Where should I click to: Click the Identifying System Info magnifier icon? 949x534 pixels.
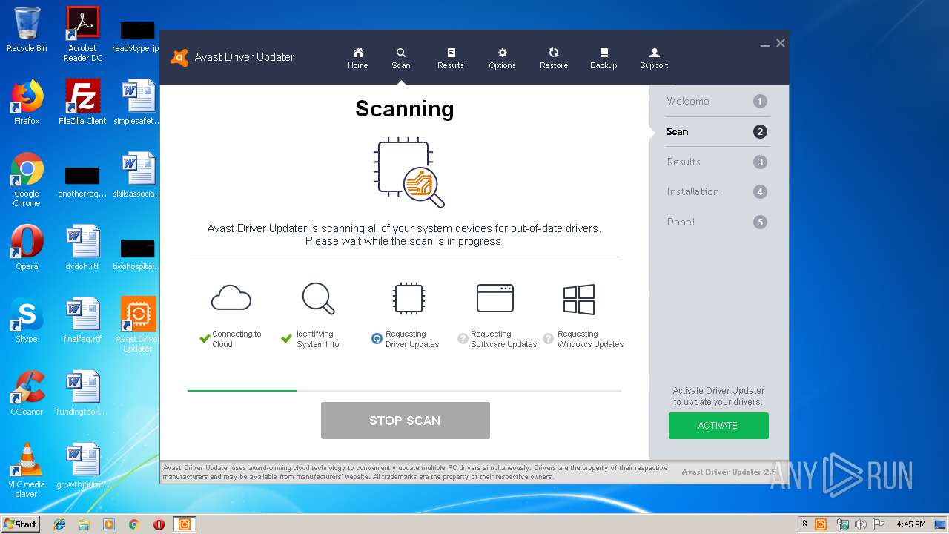[x=319, y=299]
